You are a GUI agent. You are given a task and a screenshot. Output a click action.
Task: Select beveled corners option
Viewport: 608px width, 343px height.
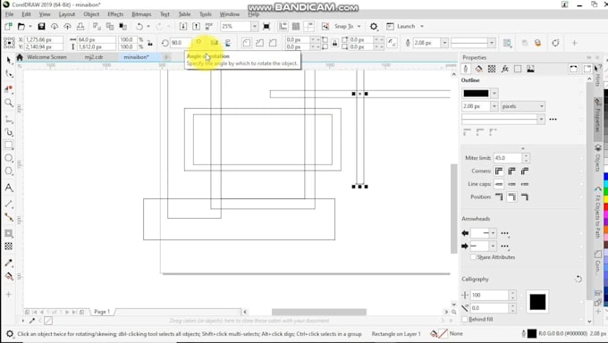click(x=525, y=171)
